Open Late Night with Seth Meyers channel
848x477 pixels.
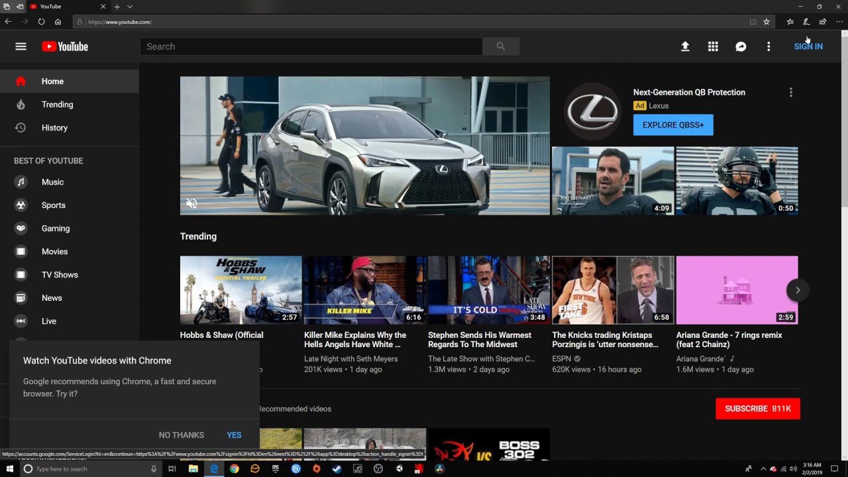(351, 359)
